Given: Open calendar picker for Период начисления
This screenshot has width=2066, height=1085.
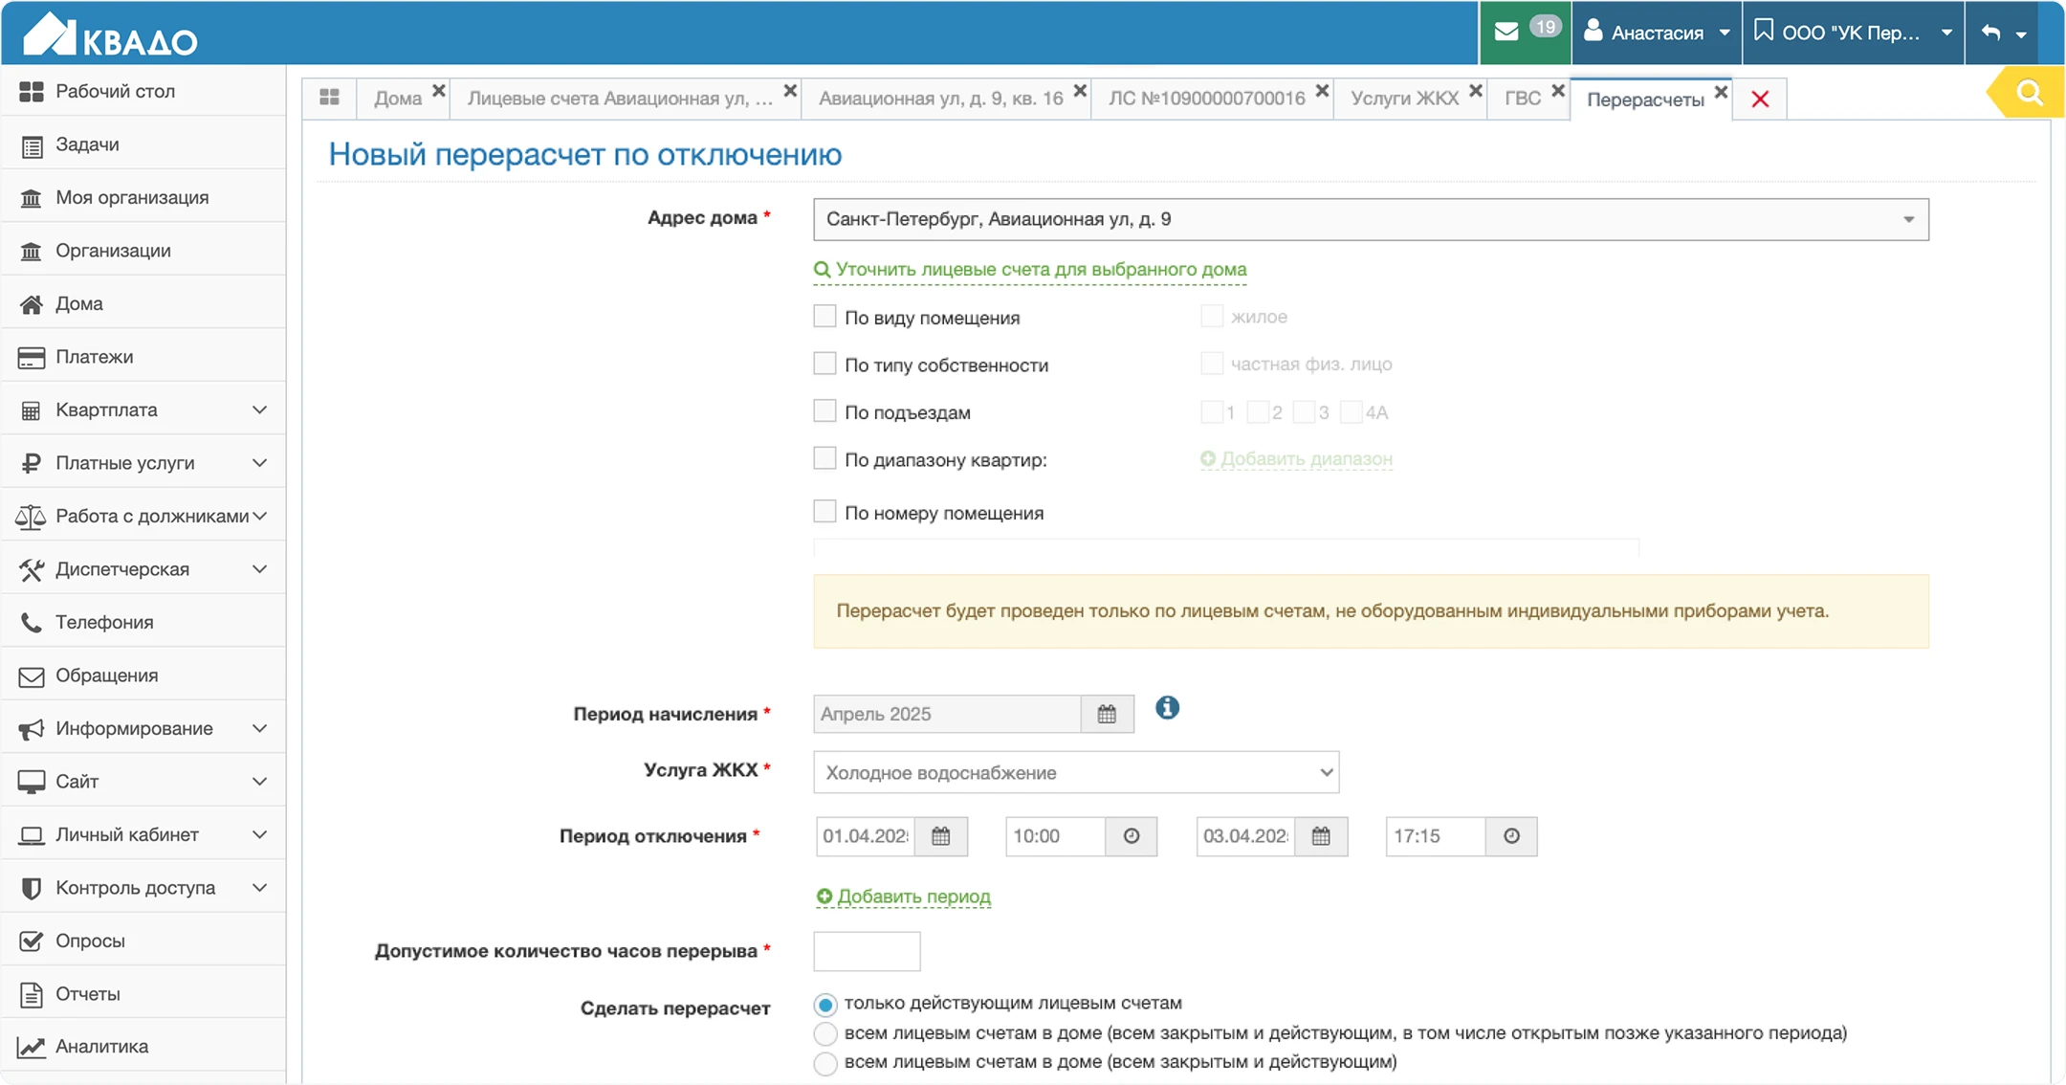Looking at the screenshot, I should coord(1107,714).
